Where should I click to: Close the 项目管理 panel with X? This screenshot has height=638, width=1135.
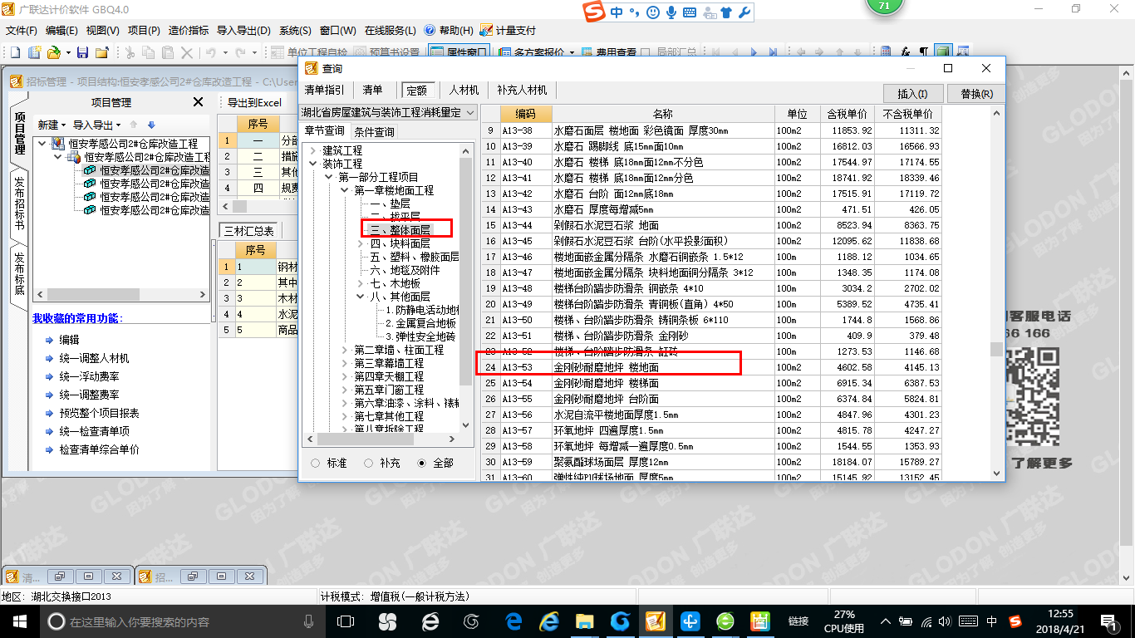click(198, 102)
